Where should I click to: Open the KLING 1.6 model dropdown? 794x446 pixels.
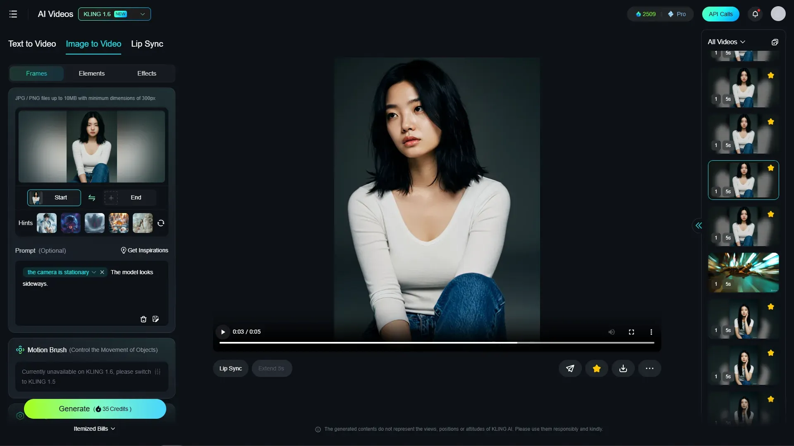tap(115, 14)
